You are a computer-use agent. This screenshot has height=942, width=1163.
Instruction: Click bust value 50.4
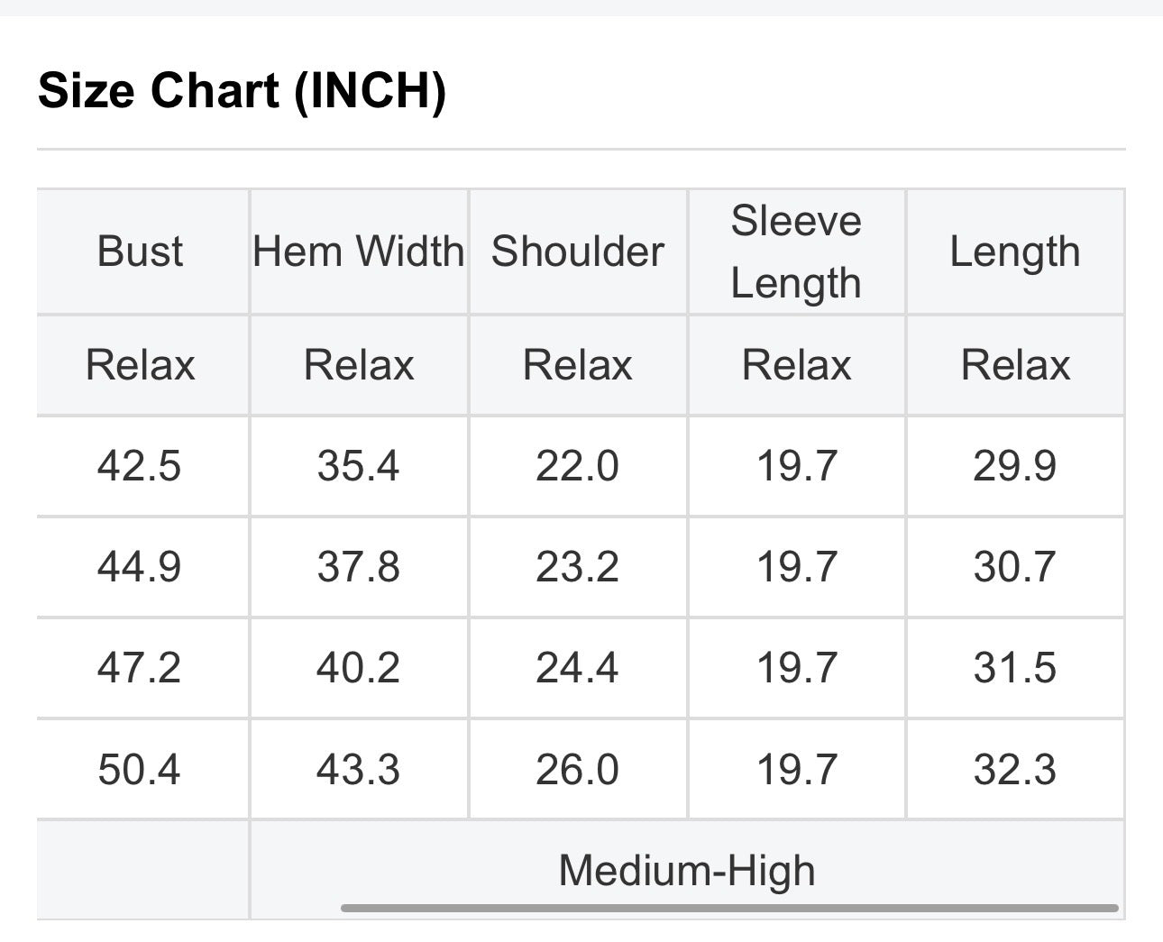click(140, 770)
